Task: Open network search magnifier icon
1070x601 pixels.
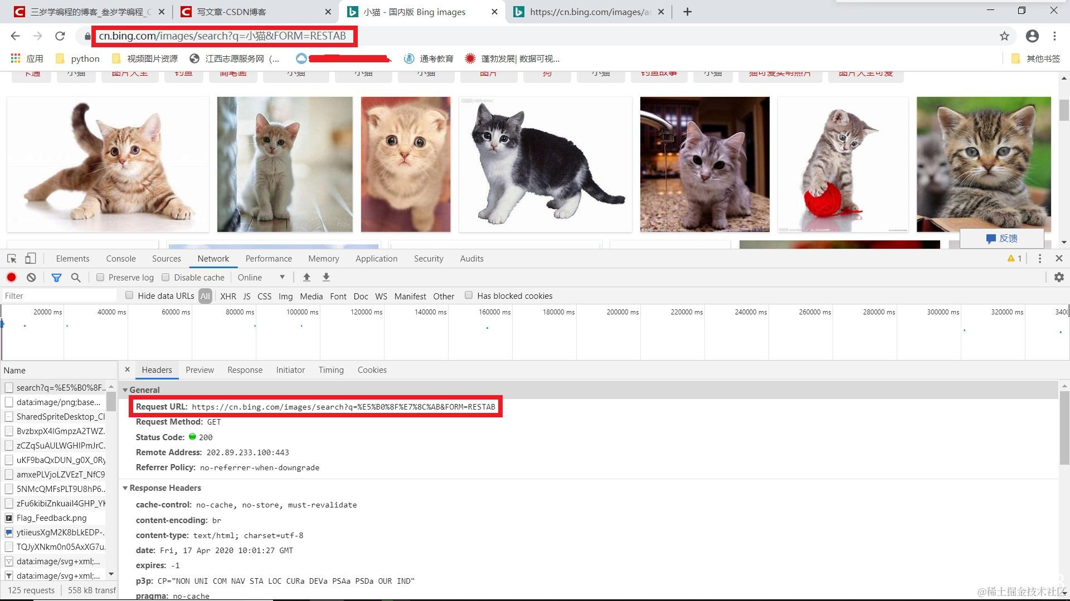Action: point(76,277)
